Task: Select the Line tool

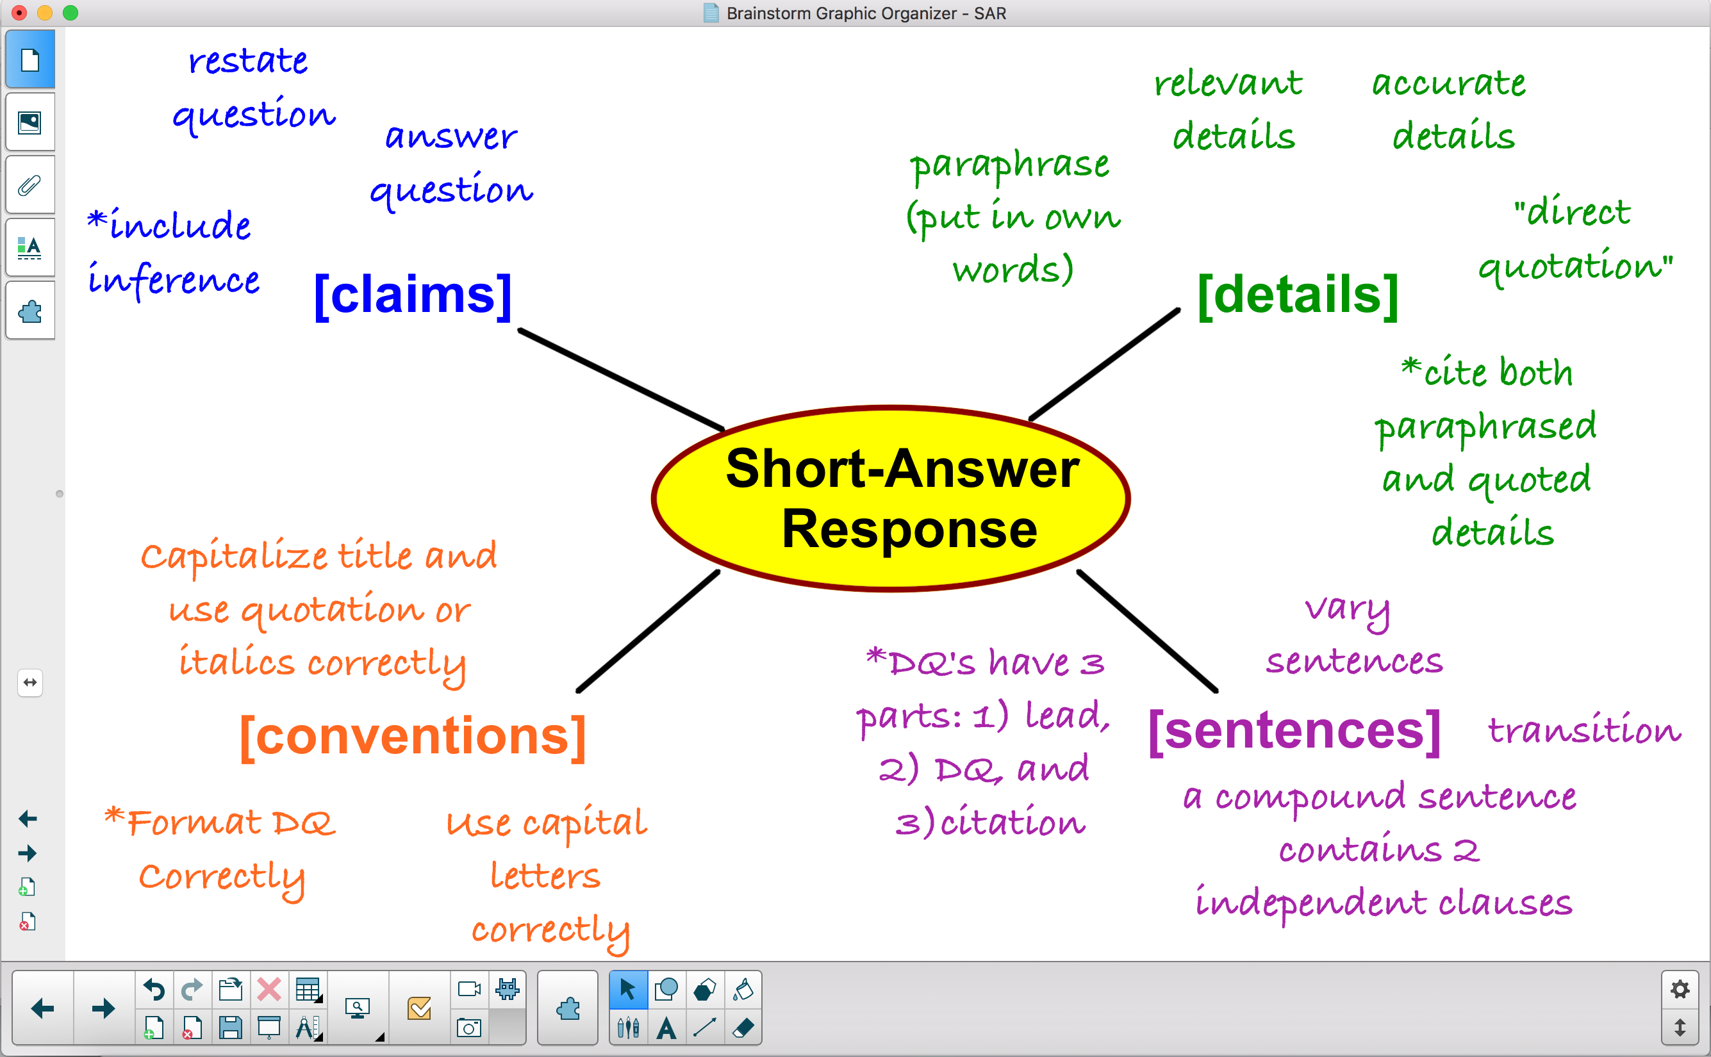Action: (x=704, y=1027)
